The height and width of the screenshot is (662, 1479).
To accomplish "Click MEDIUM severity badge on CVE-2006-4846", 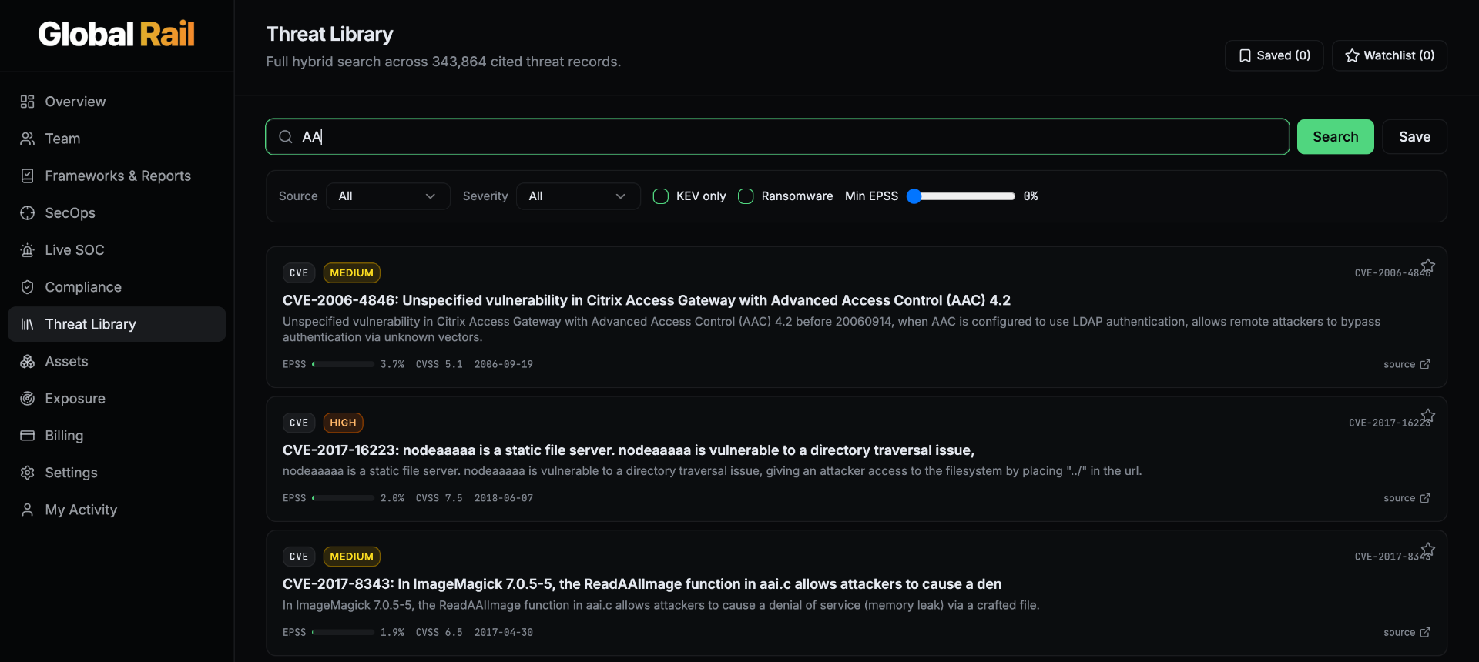I will (351, 272).
